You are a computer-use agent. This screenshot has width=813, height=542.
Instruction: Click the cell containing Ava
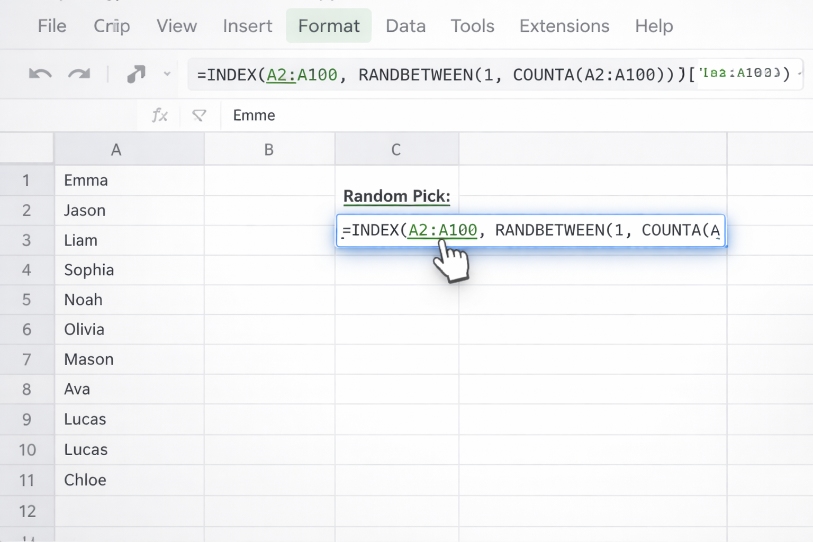pyautogui.click(x=129, y=389)
